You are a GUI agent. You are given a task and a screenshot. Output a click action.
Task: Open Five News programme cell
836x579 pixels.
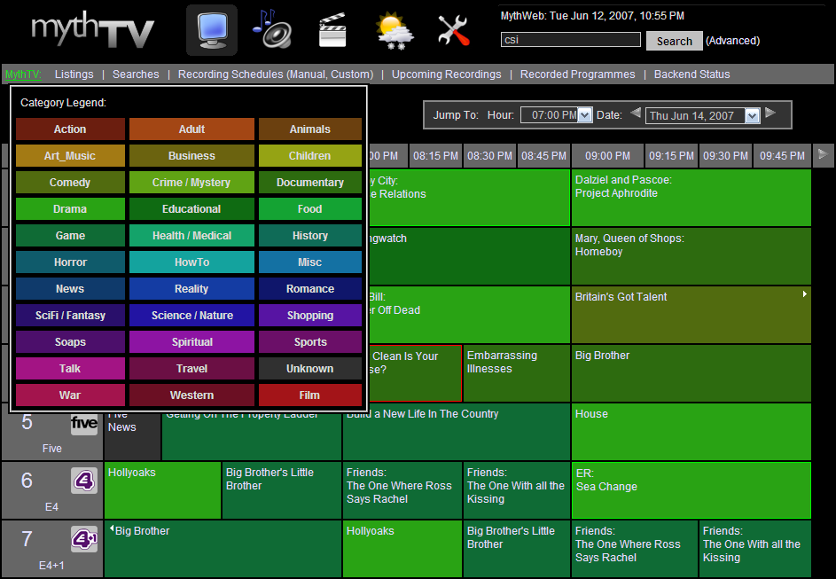pos(133,436)
